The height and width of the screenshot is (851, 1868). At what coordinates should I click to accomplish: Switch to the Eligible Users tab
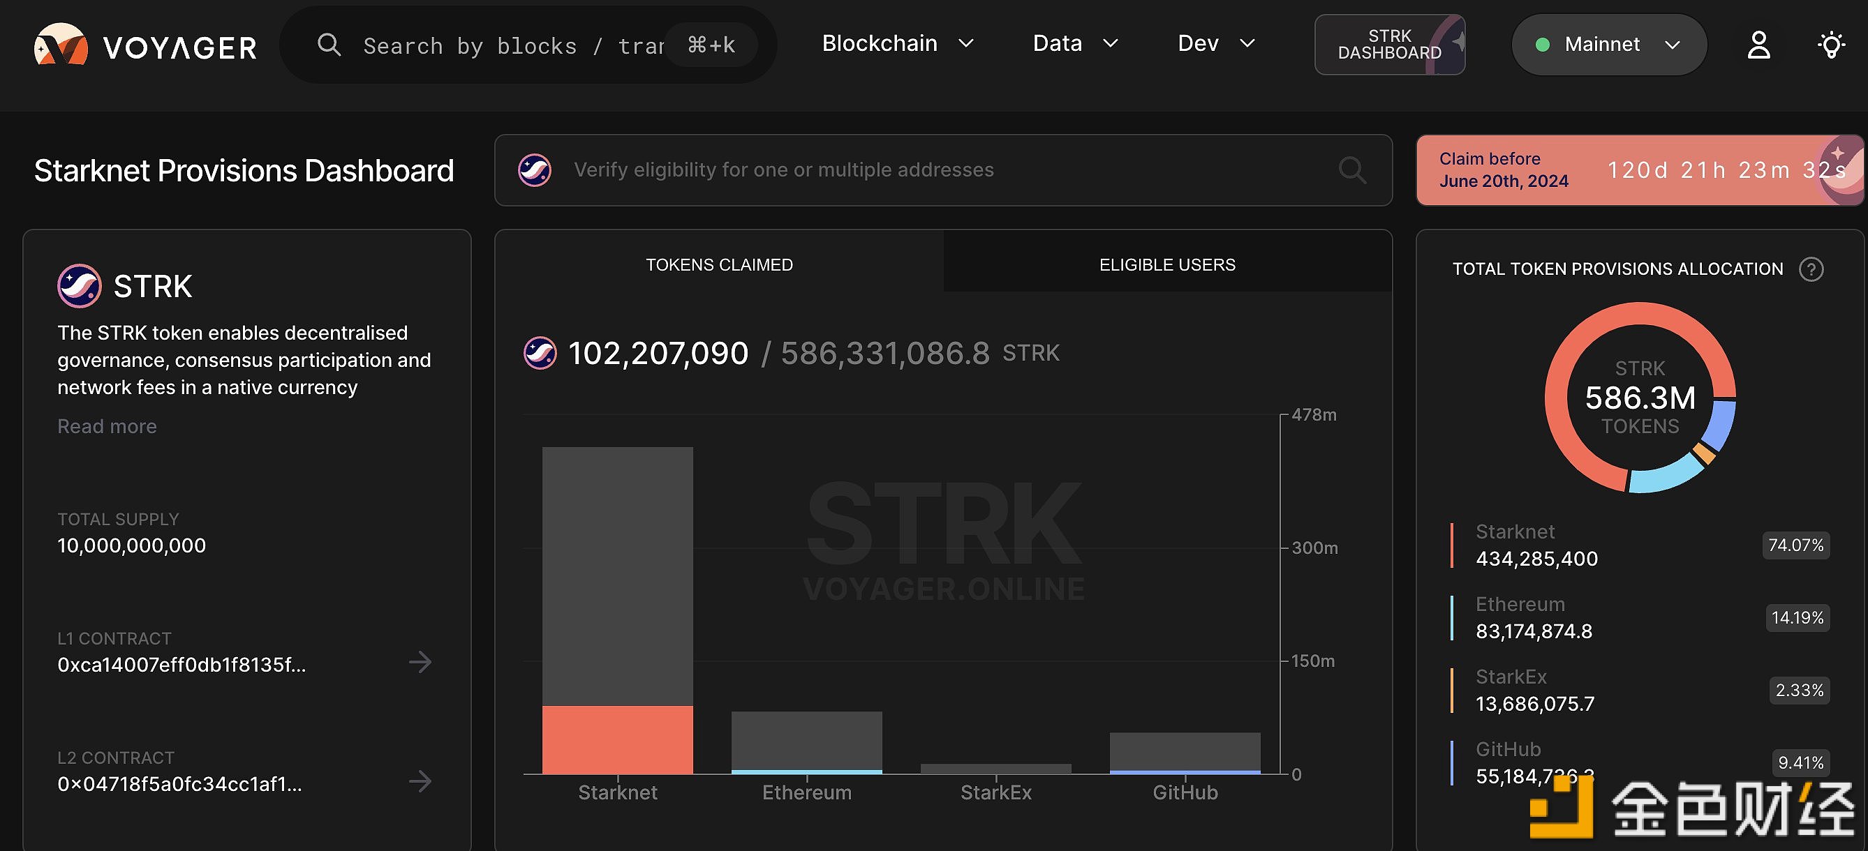click(1167, 264)
